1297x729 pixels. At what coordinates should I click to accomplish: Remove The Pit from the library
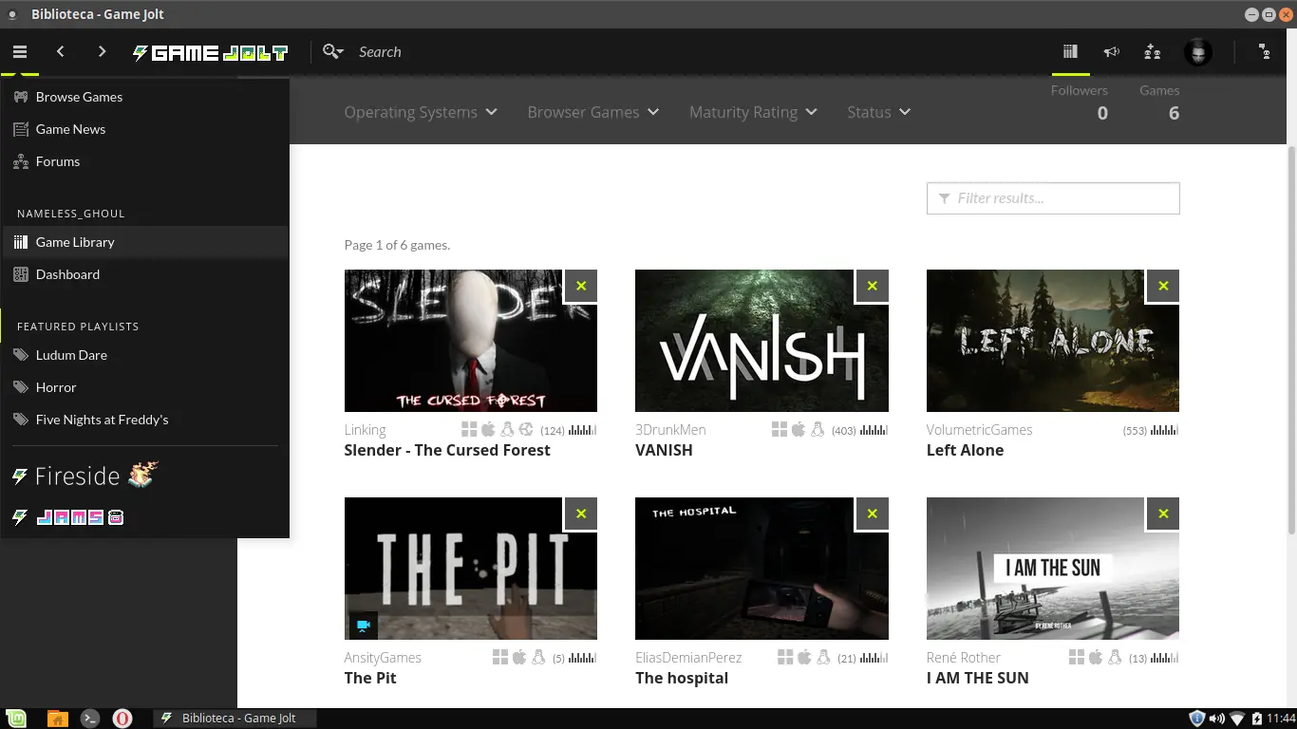click(x=581, y=514)
